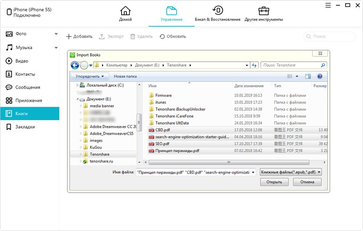
Task: Select SEO.pdf in the file list
Action: [162, 144]
